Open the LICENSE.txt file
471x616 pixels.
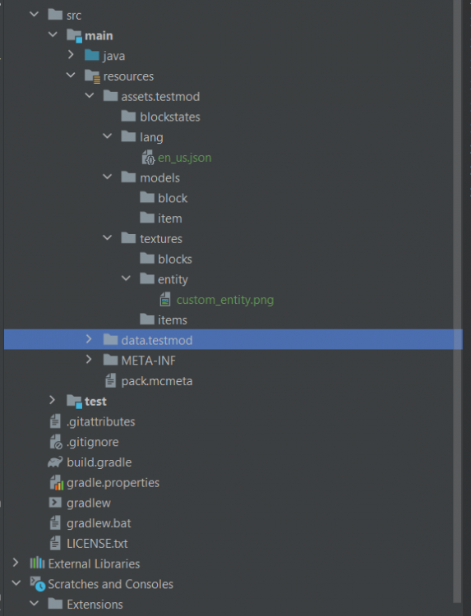coord(97,544)
